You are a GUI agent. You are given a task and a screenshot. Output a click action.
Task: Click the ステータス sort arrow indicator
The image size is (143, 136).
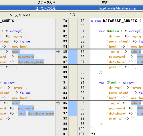[54, 2]
